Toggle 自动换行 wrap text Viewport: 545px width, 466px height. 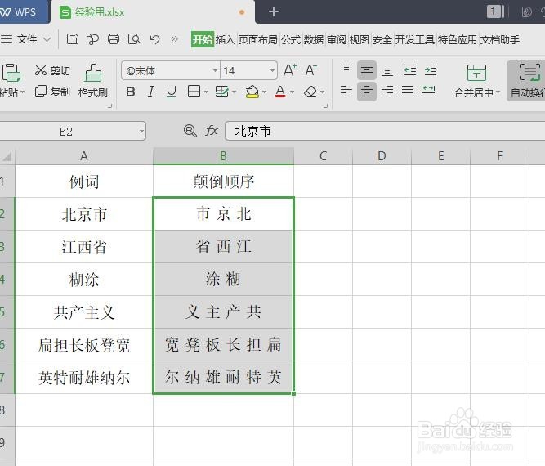(527, 81)
